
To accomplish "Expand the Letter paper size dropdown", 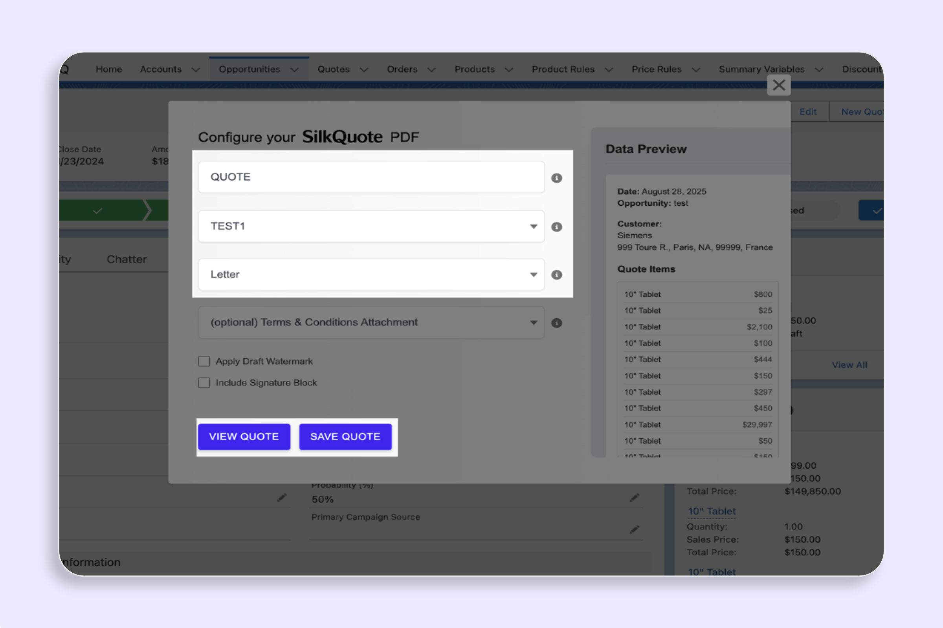I will point(371,274).
